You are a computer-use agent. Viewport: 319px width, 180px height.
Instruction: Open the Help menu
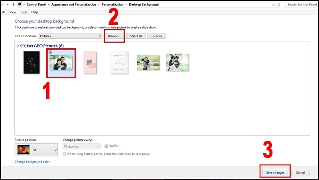coord(35,12)
